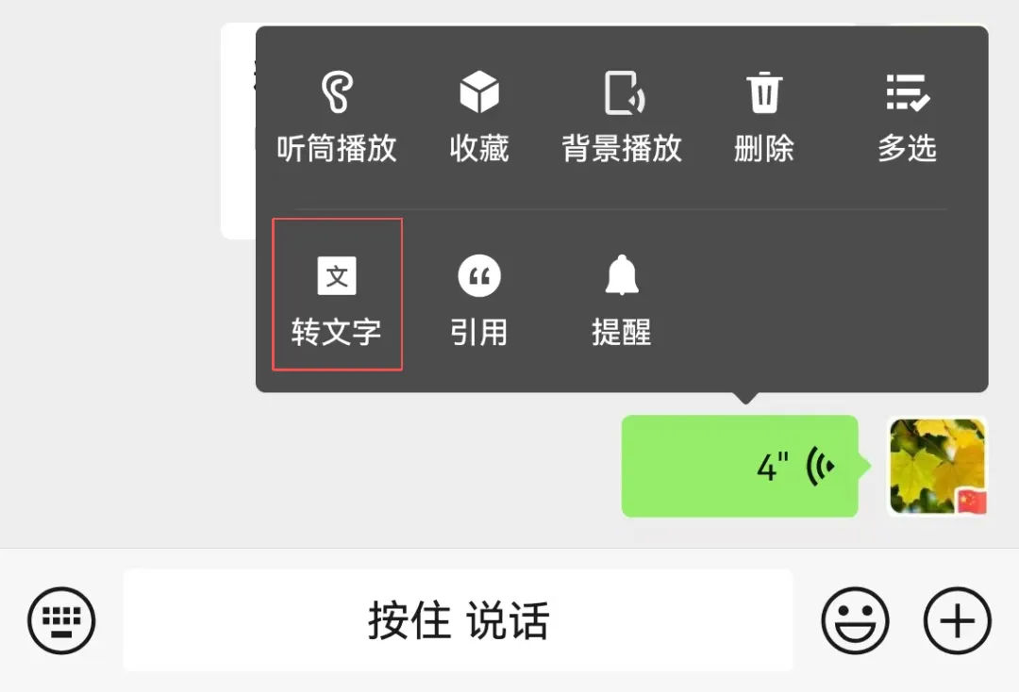Click the bell reminder icon
Screen dimensions: 1019x692
pos(622,274)
